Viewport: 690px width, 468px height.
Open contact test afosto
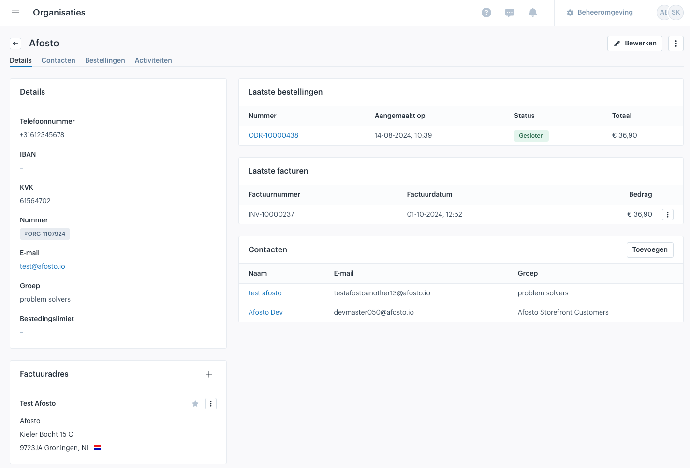[265, 293]
